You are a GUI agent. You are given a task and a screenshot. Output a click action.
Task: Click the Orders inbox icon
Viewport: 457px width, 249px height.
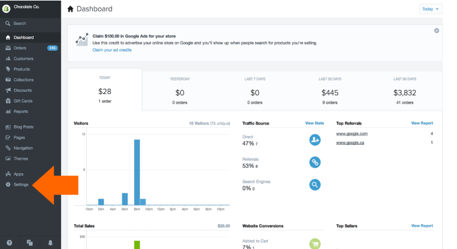point(8,48)
